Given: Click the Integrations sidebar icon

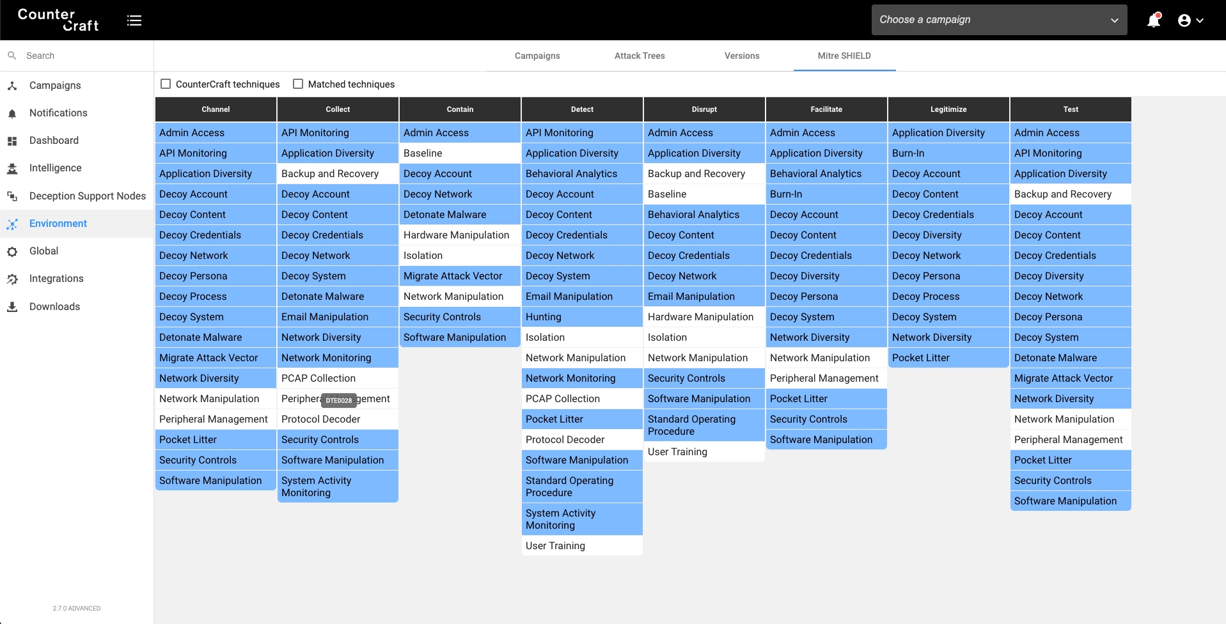Looking at the screenshot, I should (x=12, y=279).
